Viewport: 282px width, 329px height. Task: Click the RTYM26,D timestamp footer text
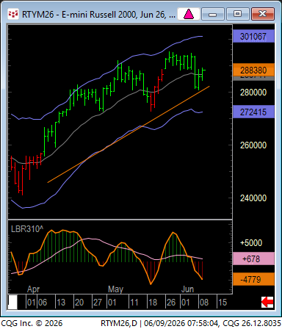[191, 323]
